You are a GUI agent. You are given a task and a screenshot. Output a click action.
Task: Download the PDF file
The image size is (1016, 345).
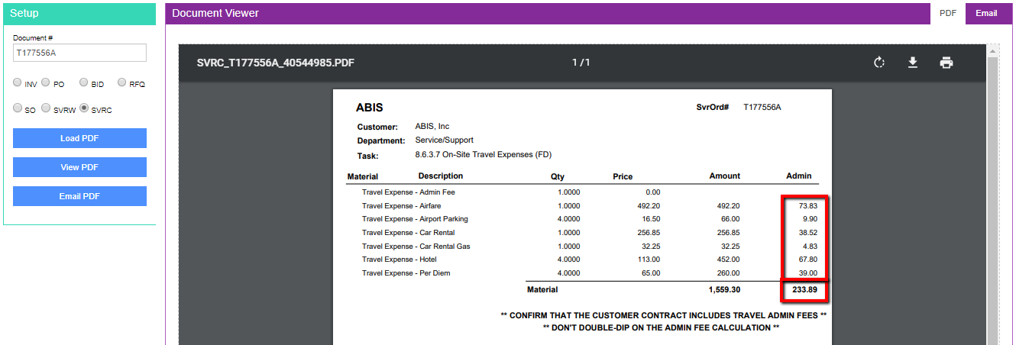tap(912, 63)
